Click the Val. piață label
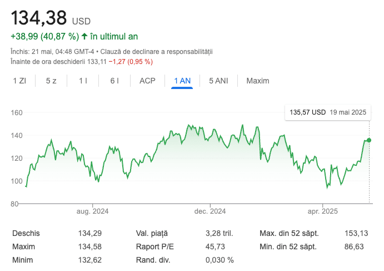 (152, 233)
